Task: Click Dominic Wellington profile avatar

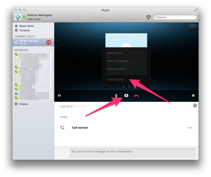Action: point(18,17)
